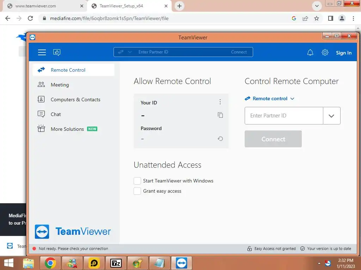
Task: Open the Windows Start button
Action: pos(9,263)
